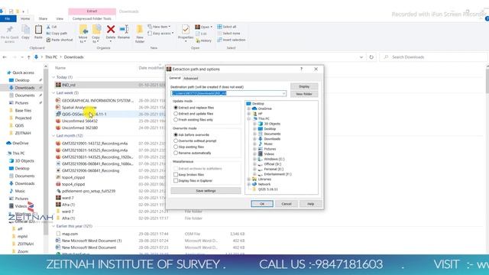This screenshot has width=489, height=275.
Task: Select the IND_rrd archive file
Action: pos(68,85)
